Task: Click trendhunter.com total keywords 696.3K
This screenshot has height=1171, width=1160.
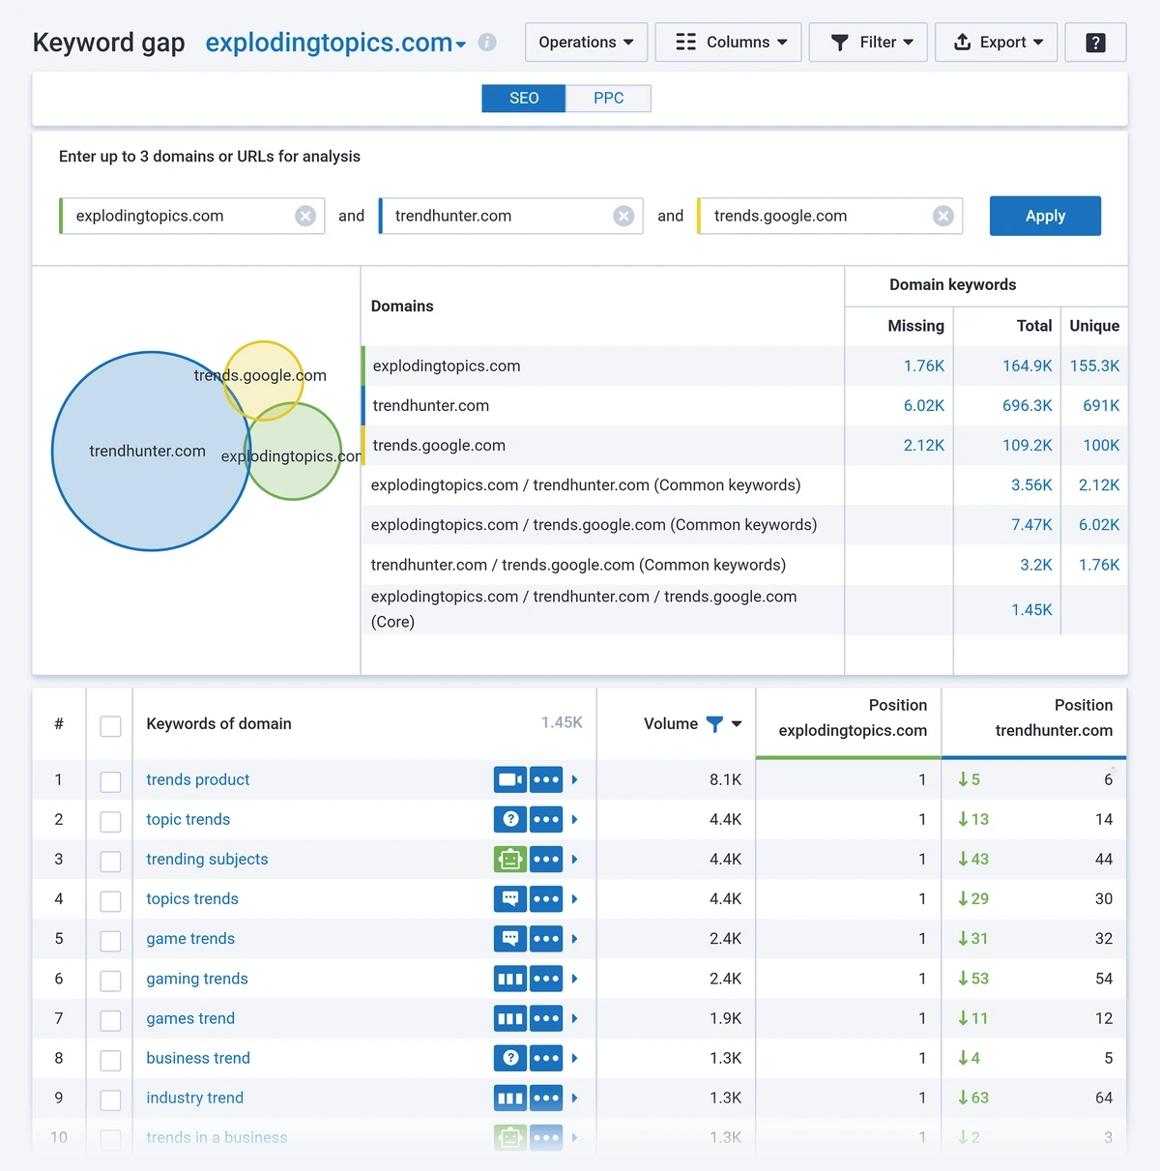Action: 1027,405
